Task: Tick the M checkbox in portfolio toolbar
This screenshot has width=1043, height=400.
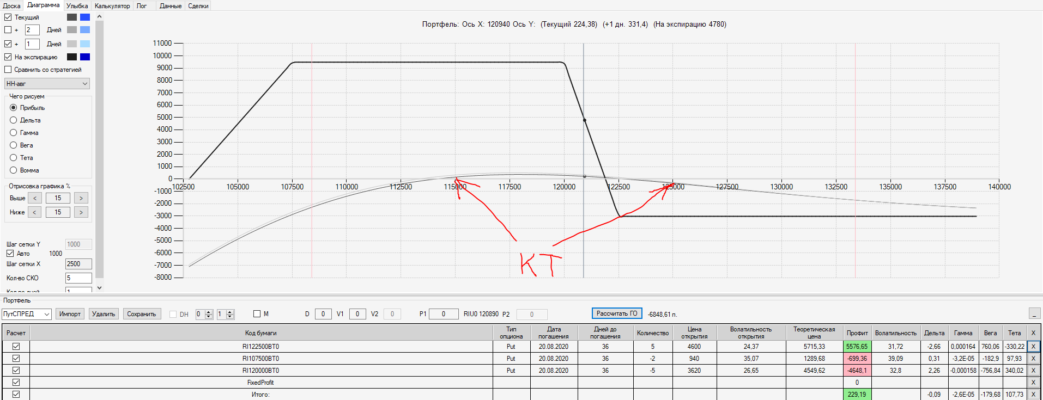Action: point(257,314)
